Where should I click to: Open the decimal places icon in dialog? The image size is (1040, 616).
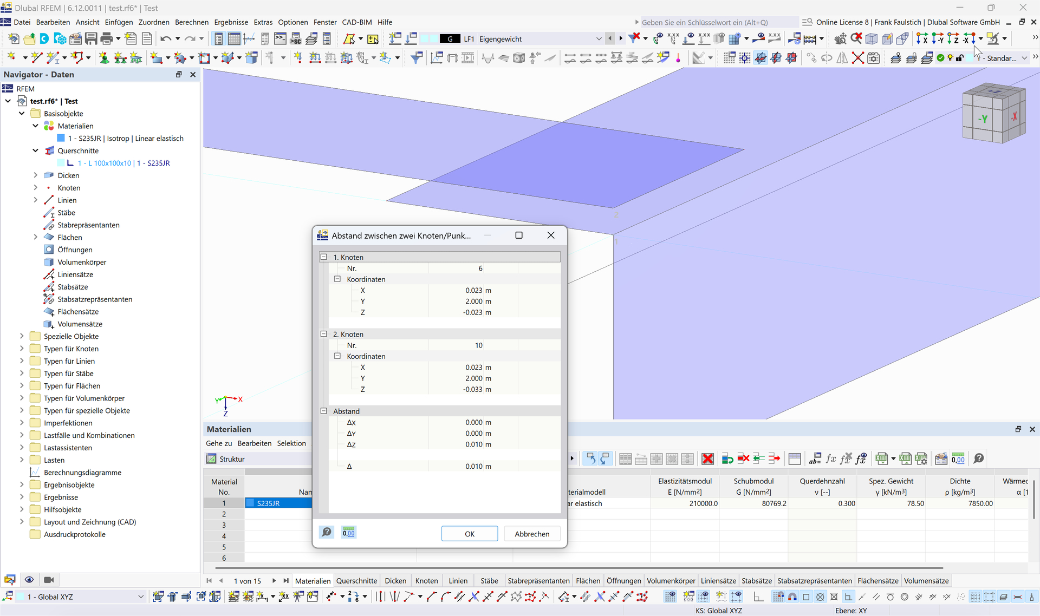pyautogui.click(x=348, y=533)
